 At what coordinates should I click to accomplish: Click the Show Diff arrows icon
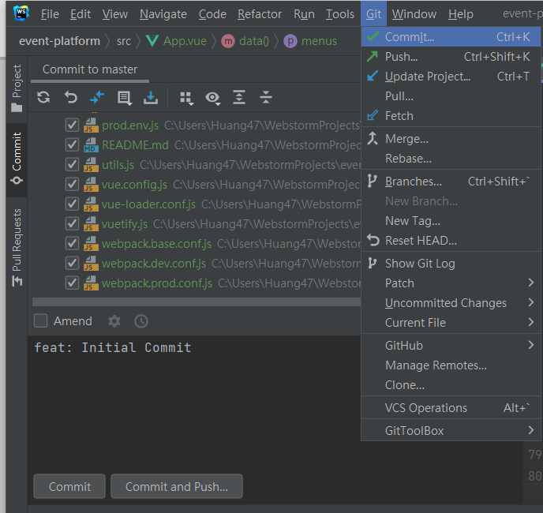[x=97, y=97]
